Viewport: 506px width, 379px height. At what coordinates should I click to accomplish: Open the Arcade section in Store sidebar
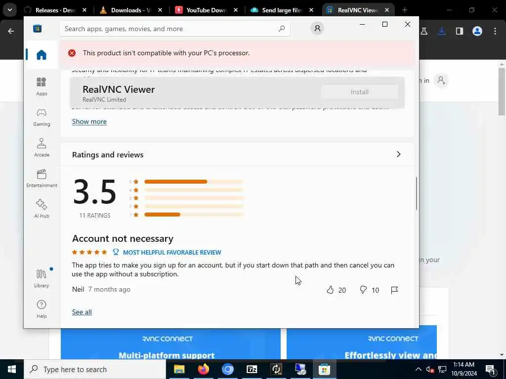[x=42, y=148]
